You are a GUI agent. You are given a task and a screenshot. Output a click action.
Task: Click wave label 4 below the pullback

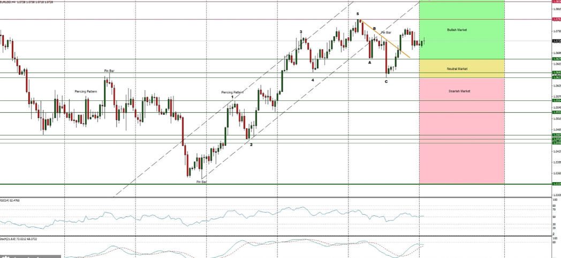click(313, 80)
